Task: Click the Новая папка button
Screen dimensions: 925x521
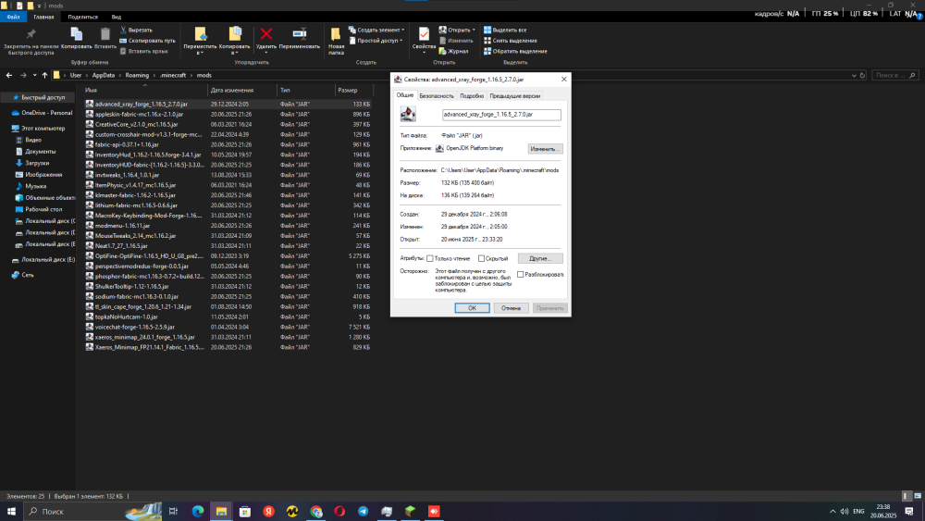Action: [336, 41]
